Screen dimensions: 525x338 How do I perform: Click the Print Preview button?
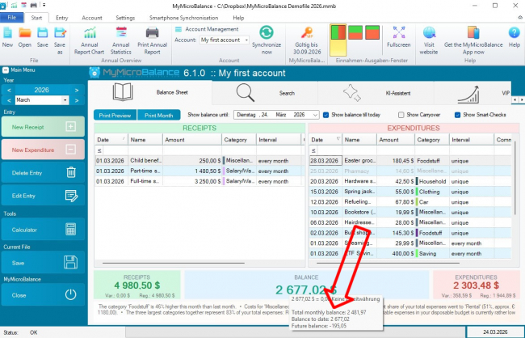pyautogui.click(x=115, y=115)
